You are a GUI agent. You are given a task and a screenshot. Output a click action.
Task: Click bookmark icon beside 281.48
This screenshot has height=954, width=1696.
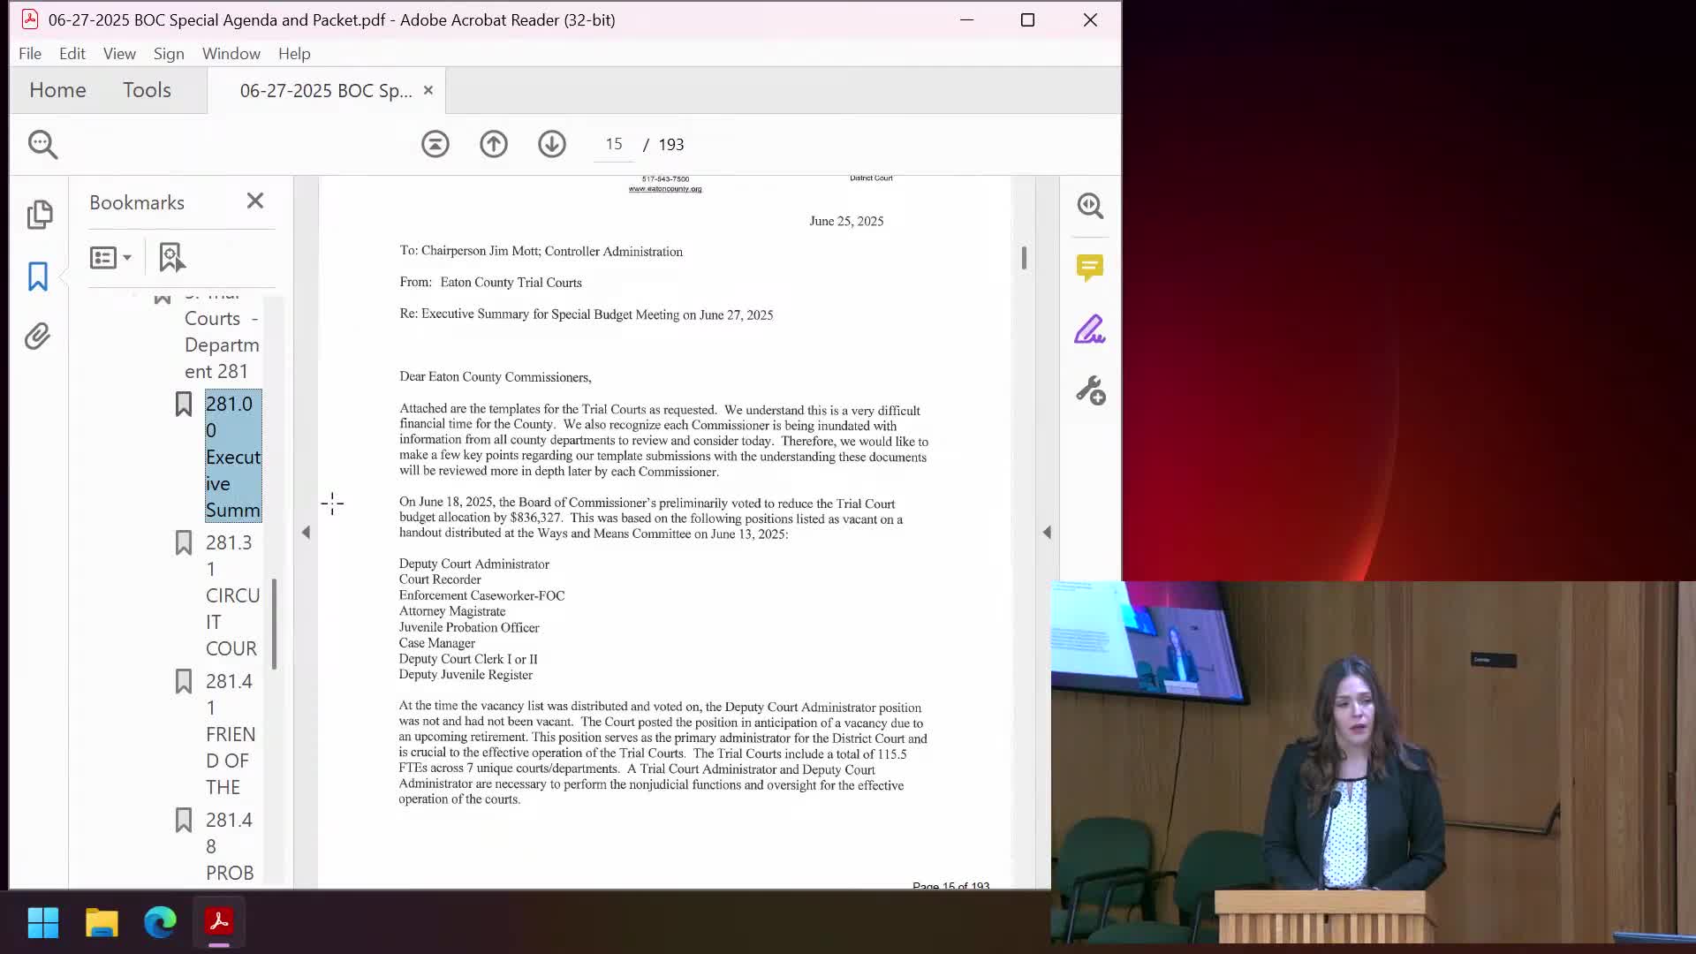click(183, 821)
